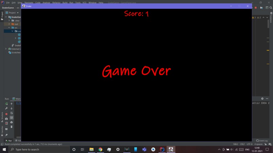Screen dimensions: 273x153
Task: Click the Exit icon in Run panel
Action: 6,123
